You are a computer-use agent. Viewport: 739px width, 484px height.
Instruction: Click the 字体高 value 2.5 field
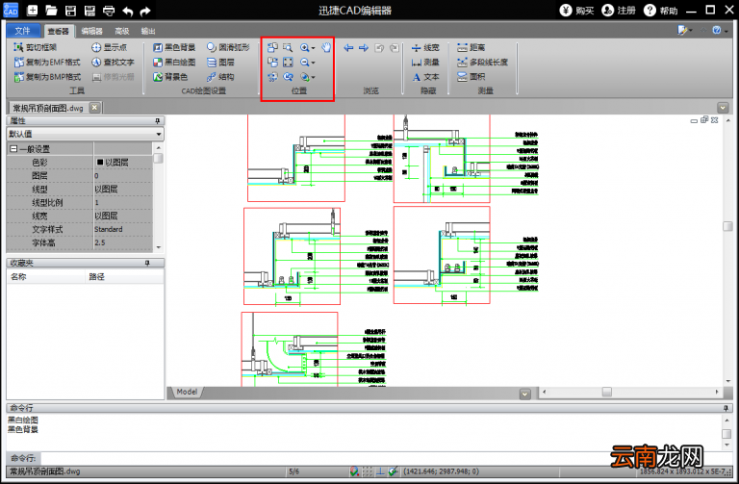point(123,242)
